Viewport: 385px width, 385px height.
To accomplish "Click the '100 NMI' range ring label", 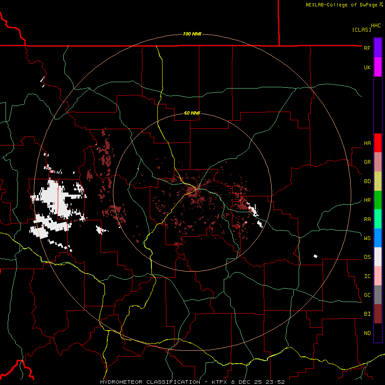I will pos(192,34).
